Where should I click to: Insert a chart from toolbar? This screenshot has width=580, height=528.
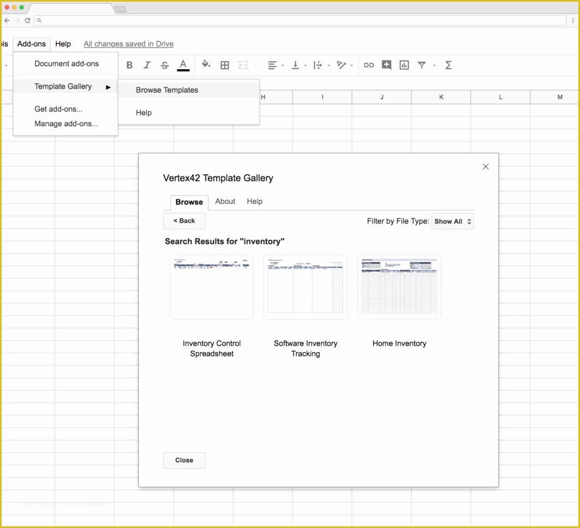coord(404,65)
